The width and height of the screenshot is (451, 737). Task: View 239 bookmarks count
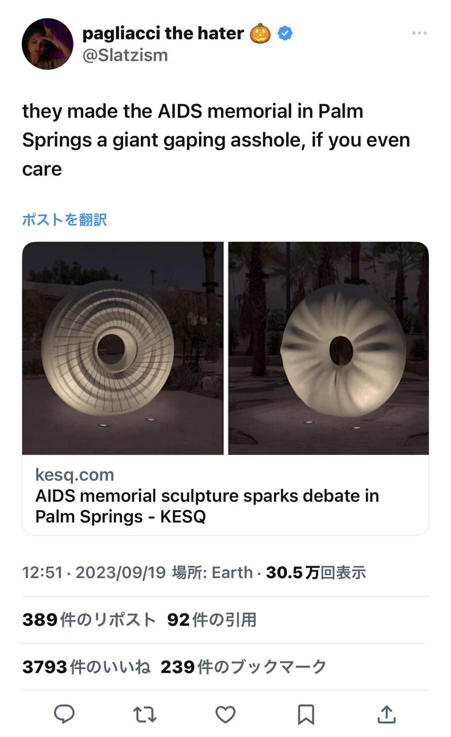point(243,667)
